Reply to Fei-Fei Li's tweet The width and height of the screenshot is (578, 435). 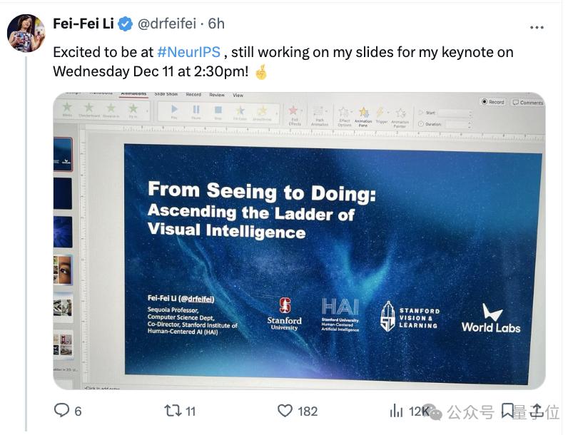click(x=63, y=410)
